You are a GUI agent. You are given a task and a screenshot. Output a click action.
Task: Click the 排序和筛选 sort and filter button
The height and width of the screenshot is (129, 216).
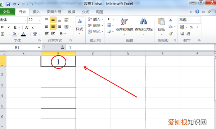125,26
